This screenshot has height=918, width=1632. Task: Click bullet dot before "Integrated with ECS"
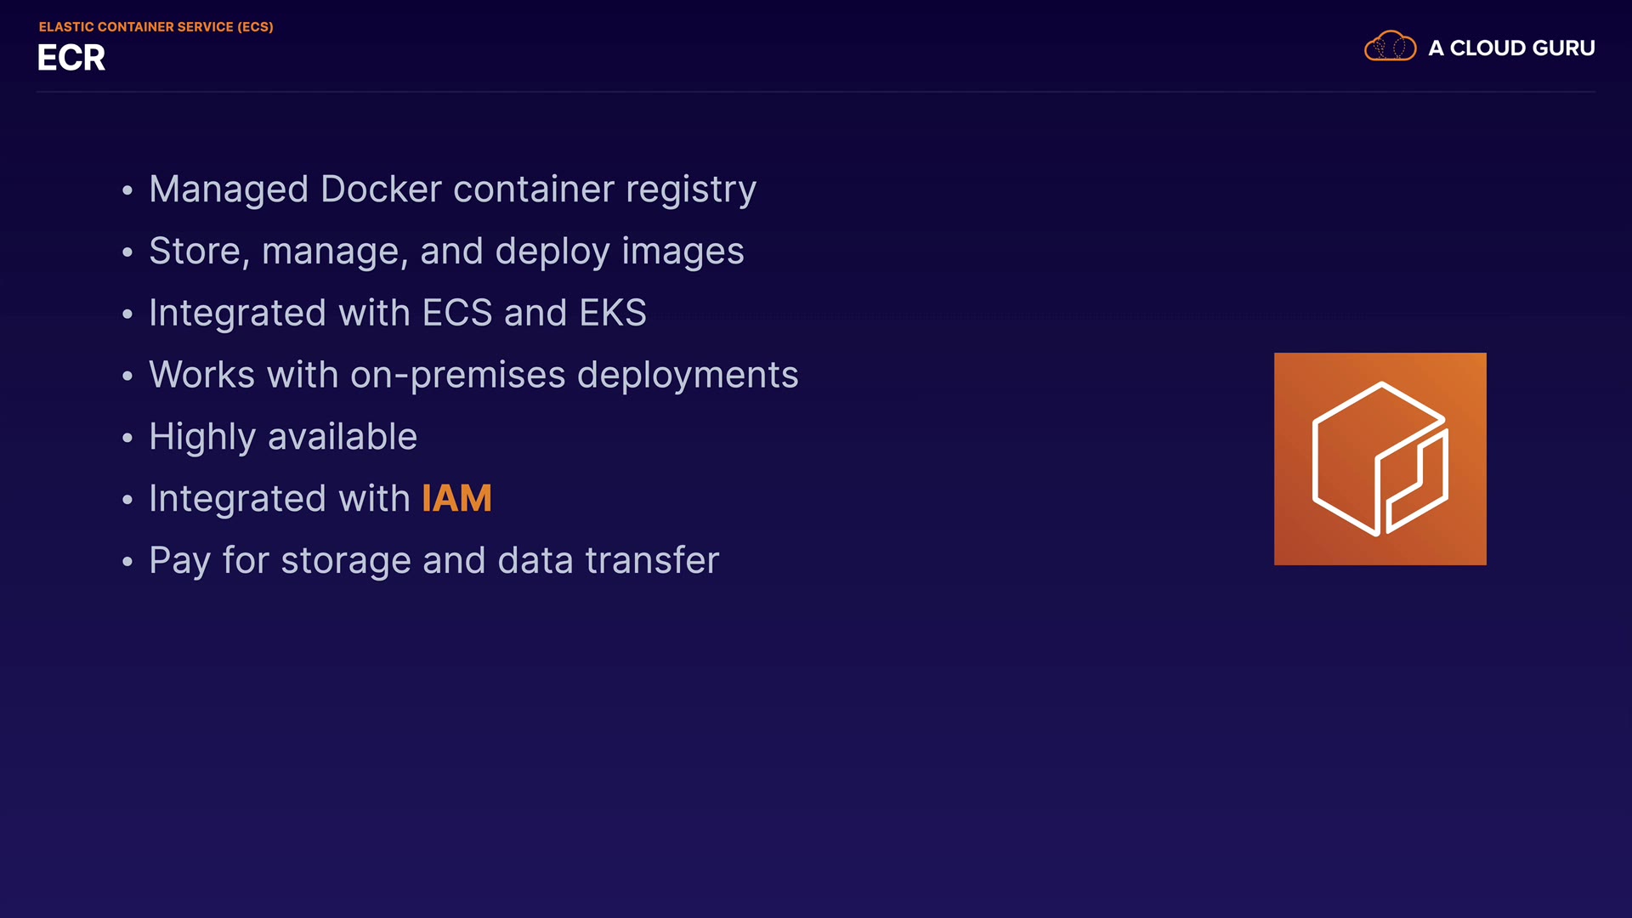tap(127, 314)
